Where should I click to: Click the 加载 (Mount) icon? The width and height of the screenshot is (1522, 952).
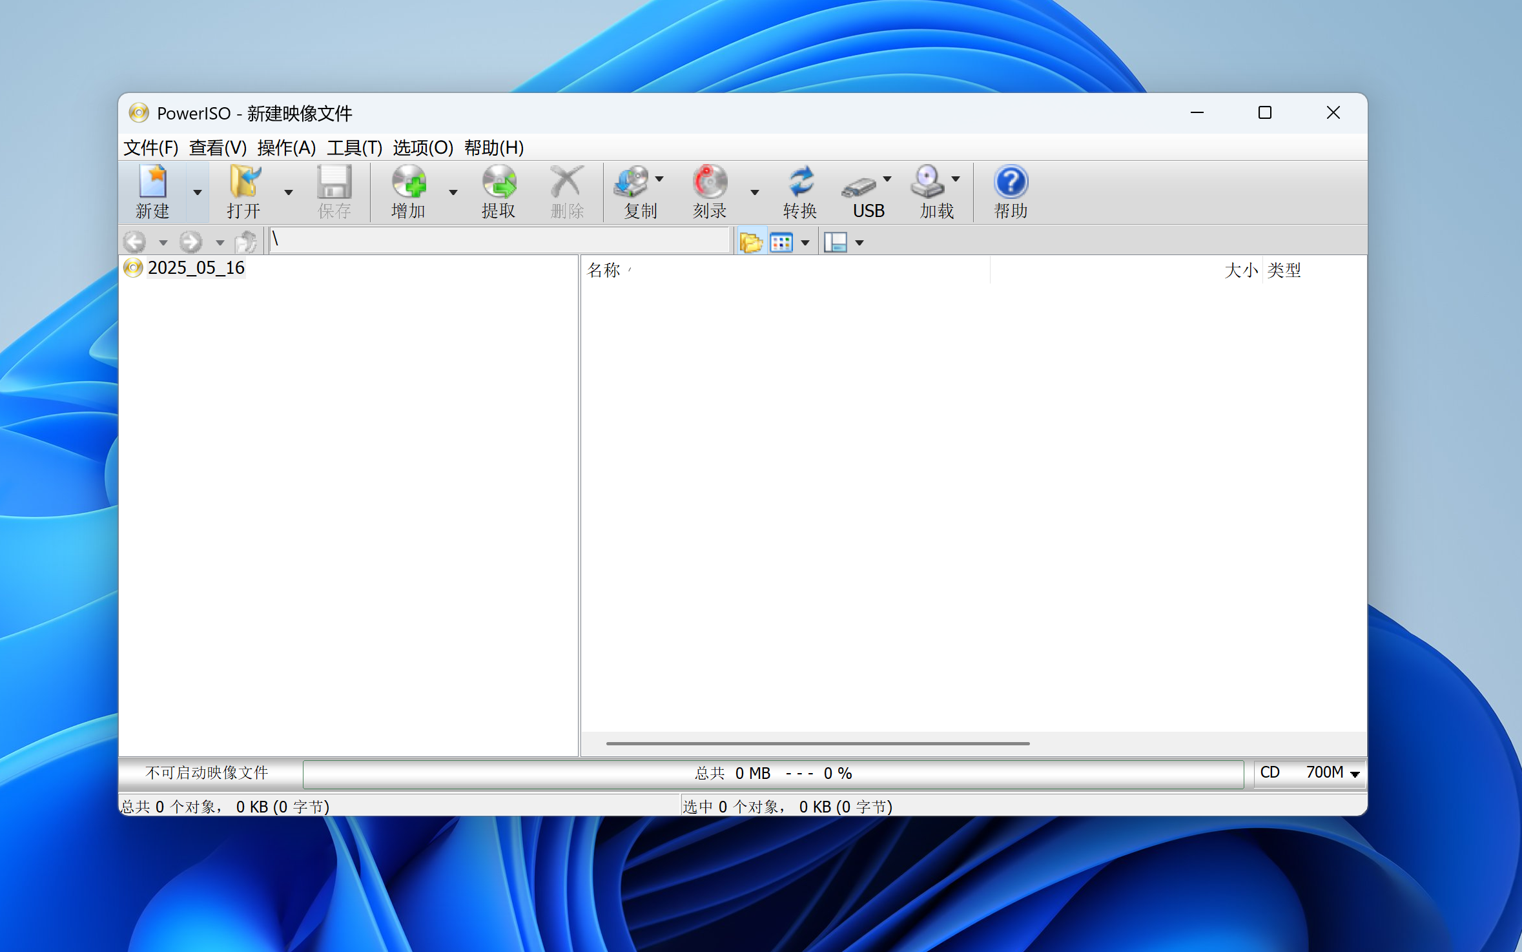tap(927, 182)
